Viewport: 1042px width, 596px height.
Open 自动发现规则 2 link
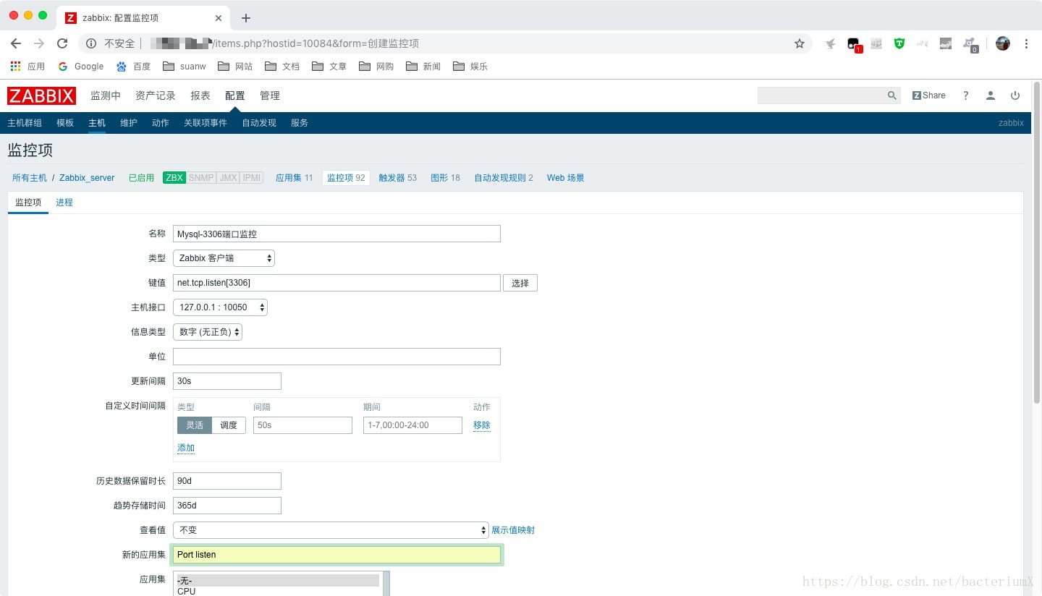click(504, 178)
